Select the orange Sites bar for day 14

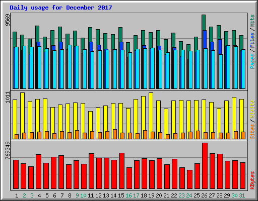point(115,134)
